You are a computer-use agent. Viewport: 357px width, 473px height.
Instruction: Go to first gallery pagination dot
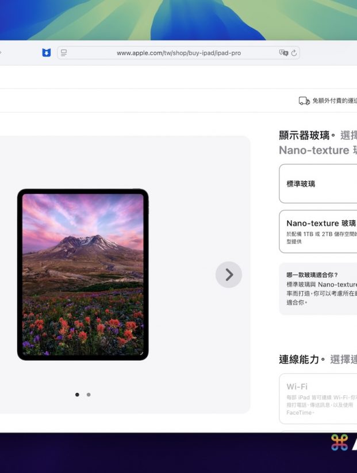pos(77,395)
